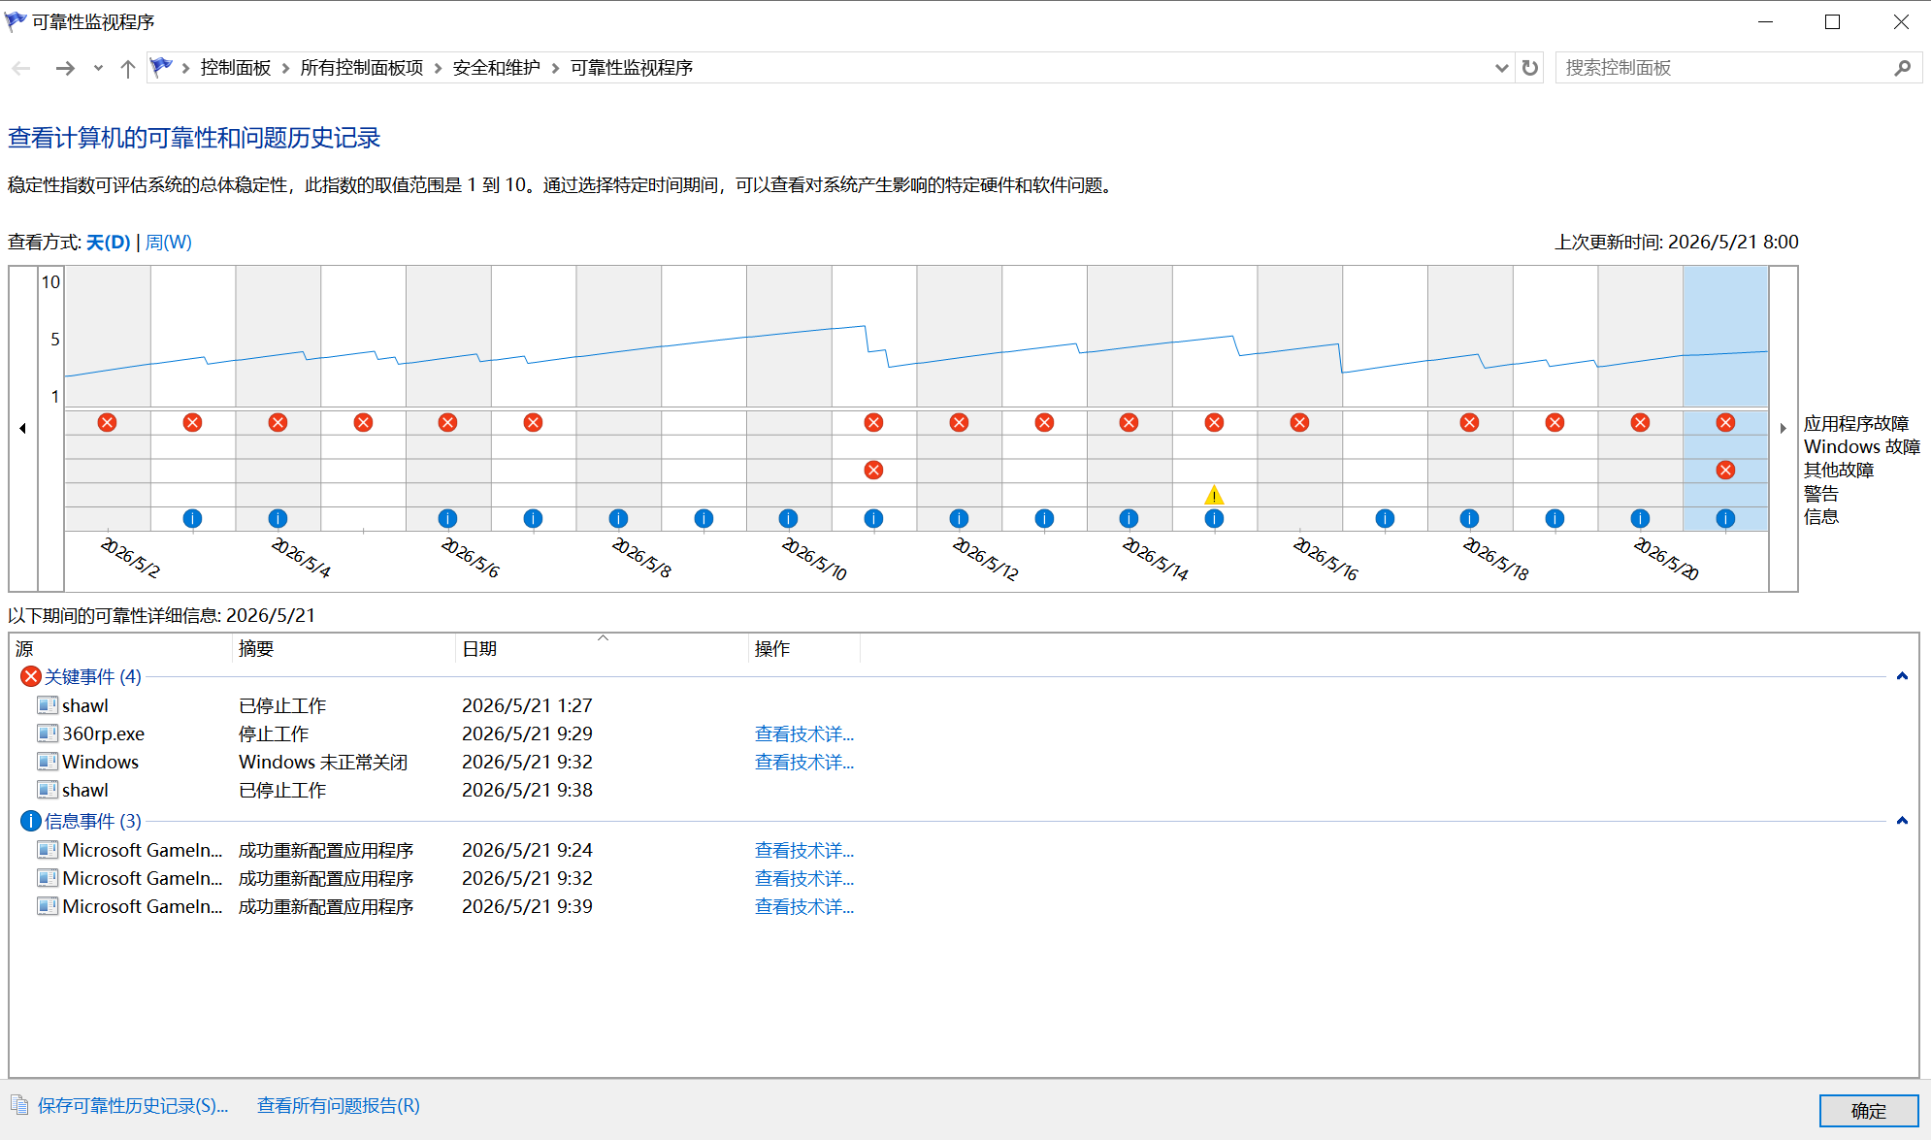Click application failure icon for 2026/5/13
This screenshot has width=1931, height=1140.
pyautogui.click(x=1044, y=422)
